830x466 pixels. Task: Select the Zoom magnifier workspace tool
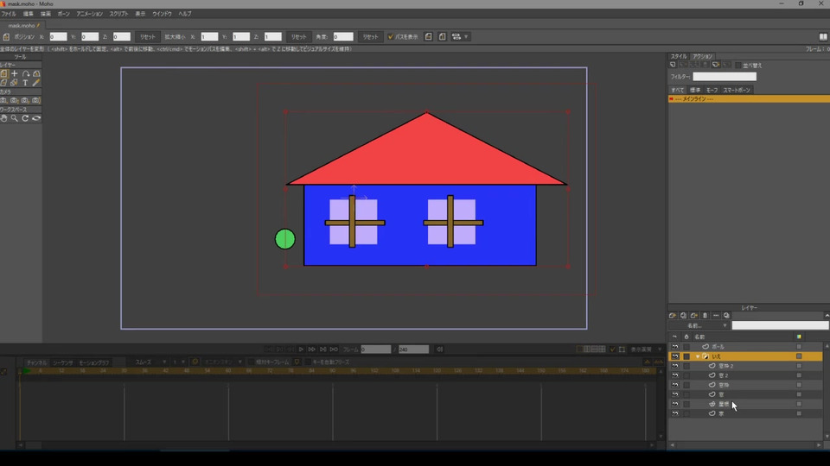15,118
